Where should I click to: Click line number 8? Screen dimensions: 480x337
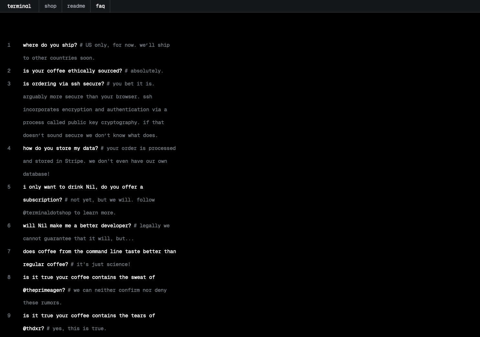click(x=9, y=277)
